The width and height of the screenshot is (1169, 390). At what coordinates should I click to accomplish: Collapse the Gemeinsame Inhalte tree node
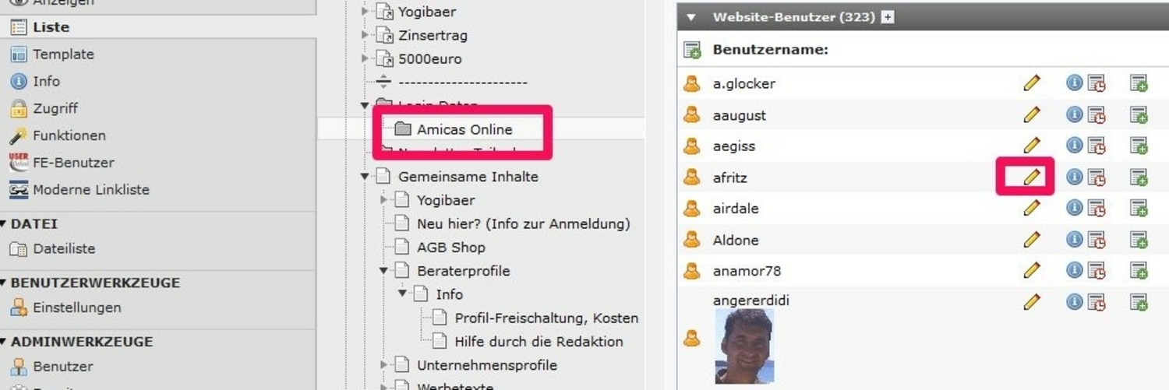pyautogui.click(x=365, y=177)
